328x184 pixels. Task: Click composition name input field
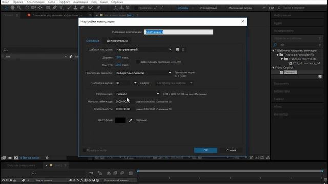pos(178,32)
